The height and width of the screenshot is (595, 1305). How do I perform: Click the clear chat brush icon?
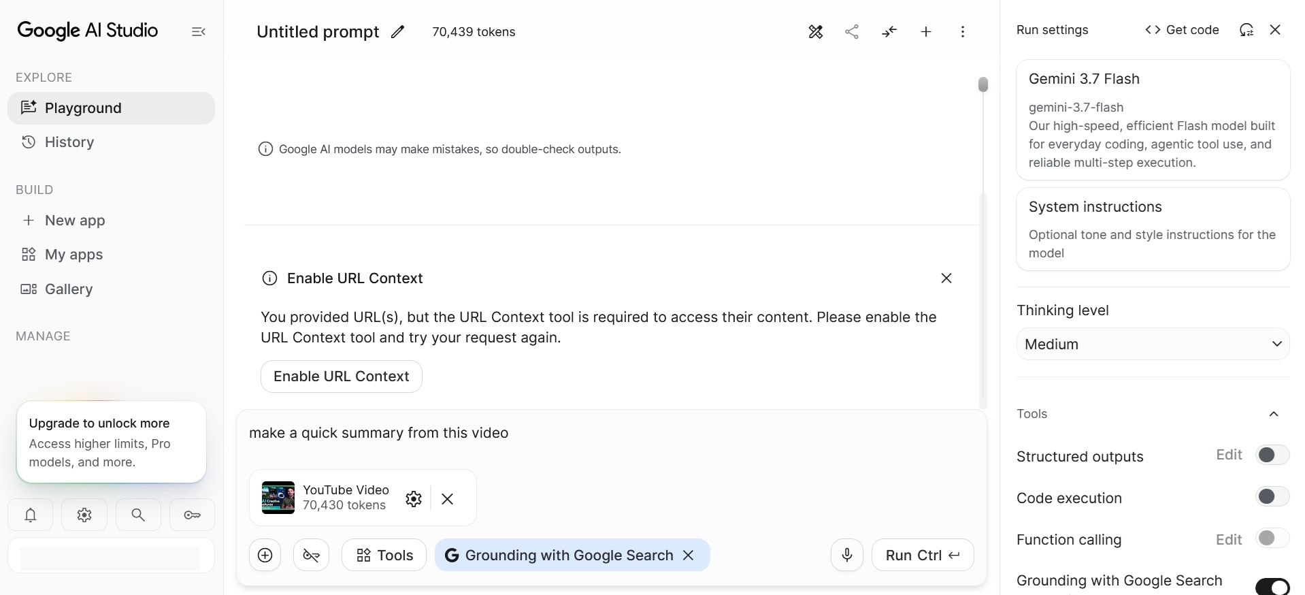coord(816,31)
